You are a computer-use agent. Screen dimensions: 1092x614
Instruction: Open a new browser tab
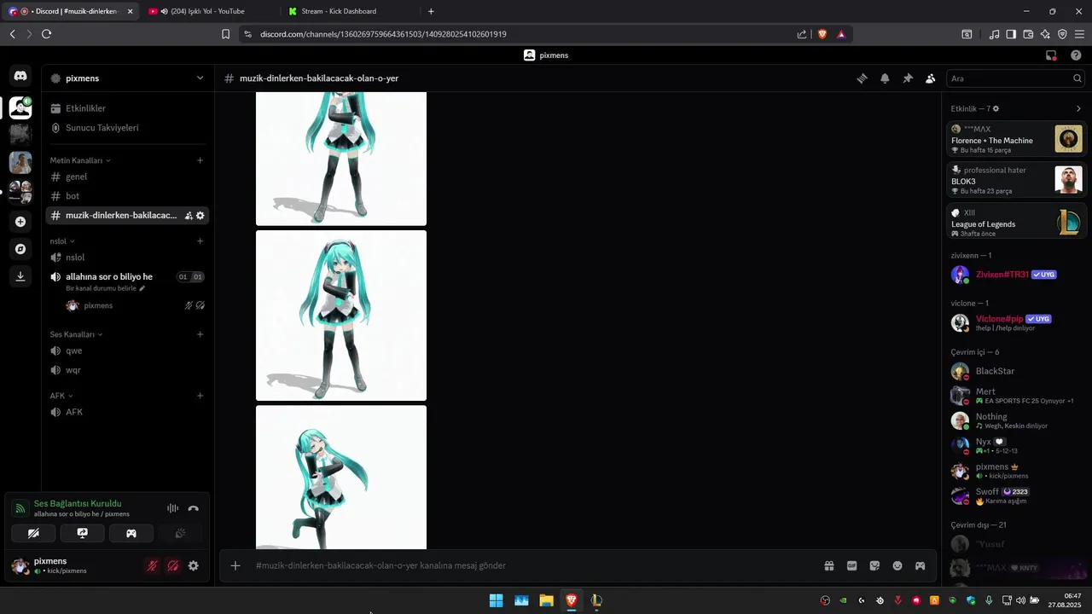click(431, 11)
